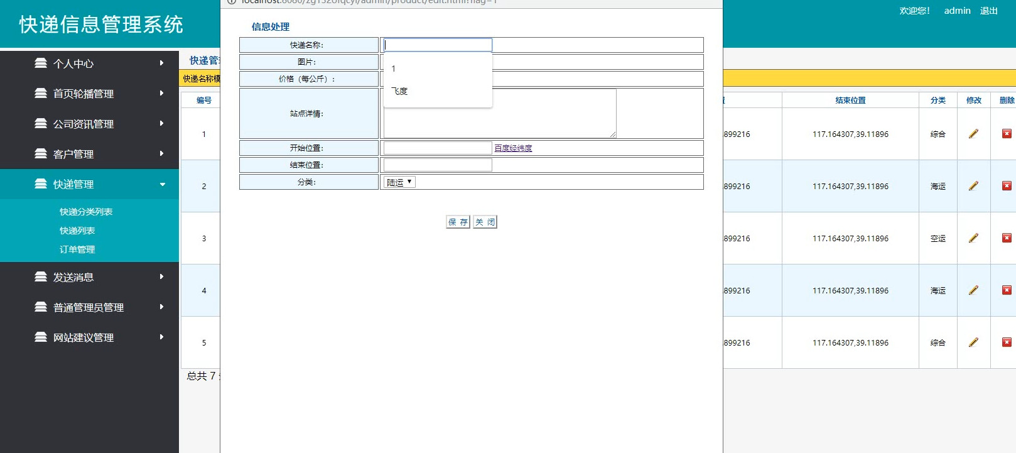
Task: Click the edit pencil icon in row 4
Action: (973, 290)
